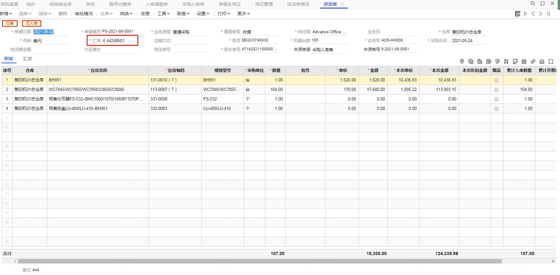This screenshot has width=560, height=275.
Task: Click the 删除 toolbar button
Action: (63, 14)
